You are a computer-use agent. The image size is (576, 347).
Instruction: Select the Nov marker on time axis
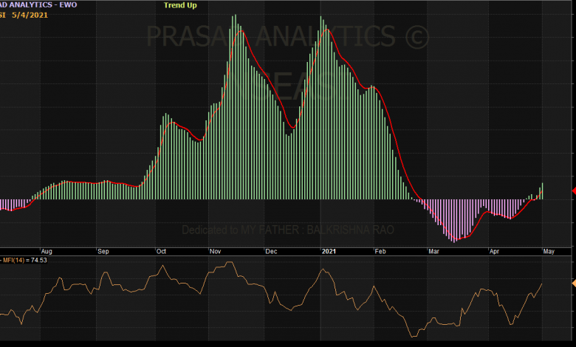[216, 251]
